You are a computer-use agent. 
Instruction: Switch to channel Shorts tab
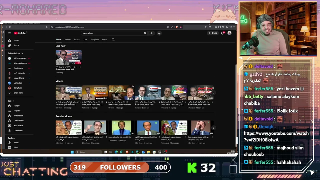76,39
